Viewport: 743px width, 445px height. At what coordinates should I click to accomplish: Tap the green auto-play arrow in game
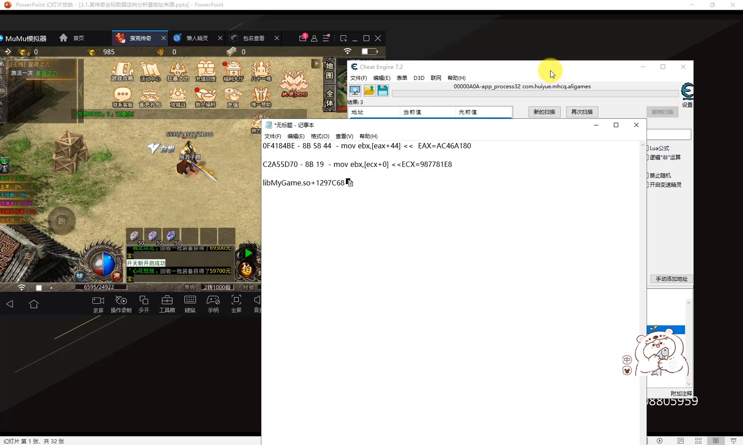coord(248,253)
